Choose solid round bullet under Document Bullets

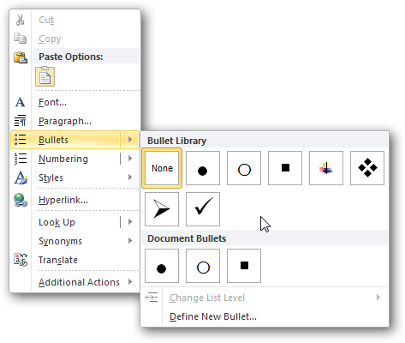[x=162, y=266]
